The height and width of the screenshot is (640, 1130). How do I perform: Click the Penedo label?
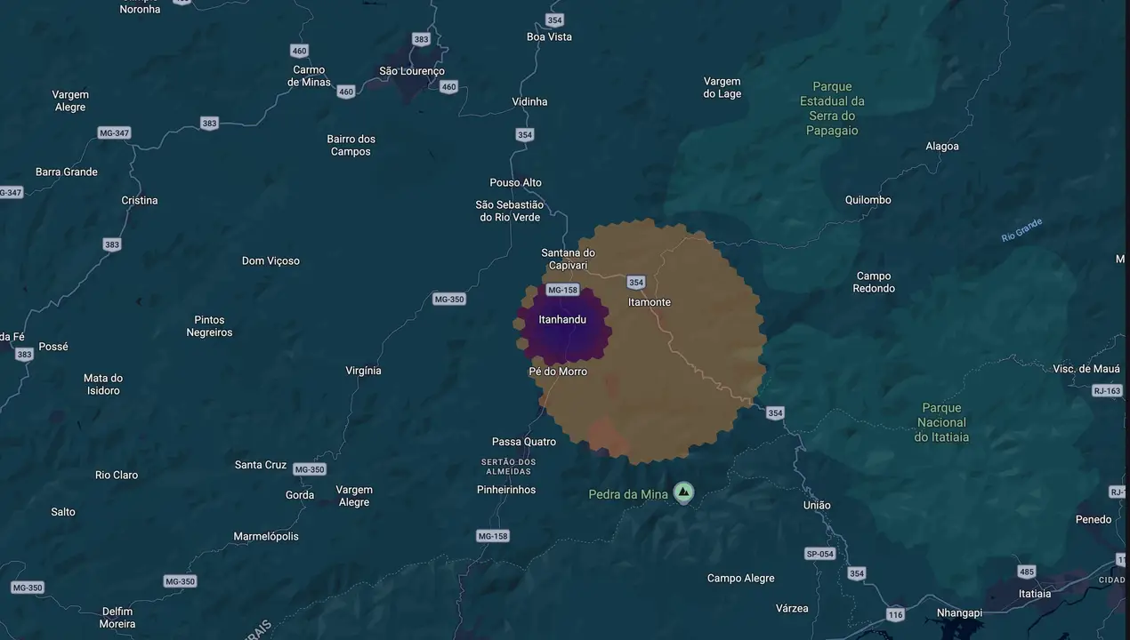[1094, 520]
